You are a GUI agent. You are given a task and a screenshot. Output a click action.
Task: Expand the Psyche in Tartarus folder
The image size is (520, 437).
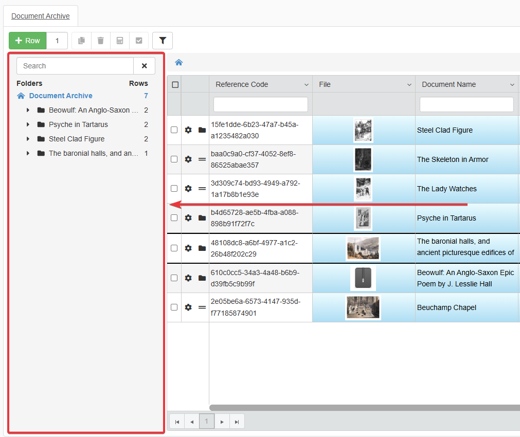tap(28, 124)
